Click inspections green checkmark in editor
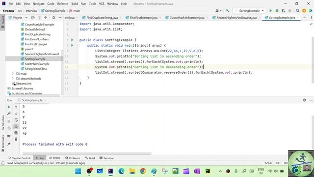 point(311,24)
